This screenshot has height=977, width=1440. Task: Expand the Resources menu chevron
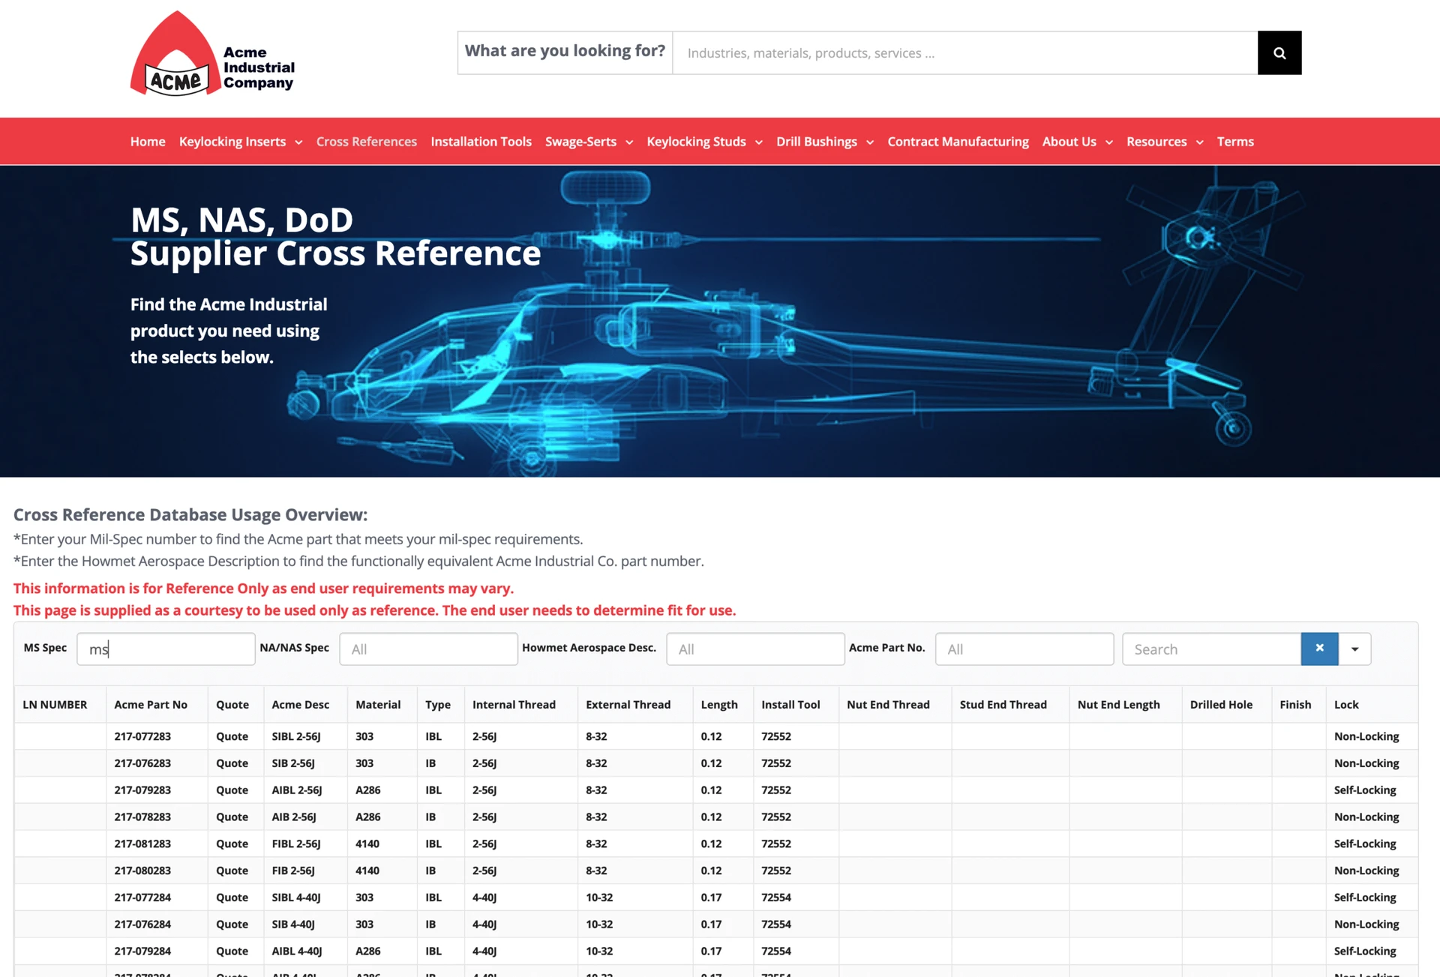click(x=1200, y=142)
